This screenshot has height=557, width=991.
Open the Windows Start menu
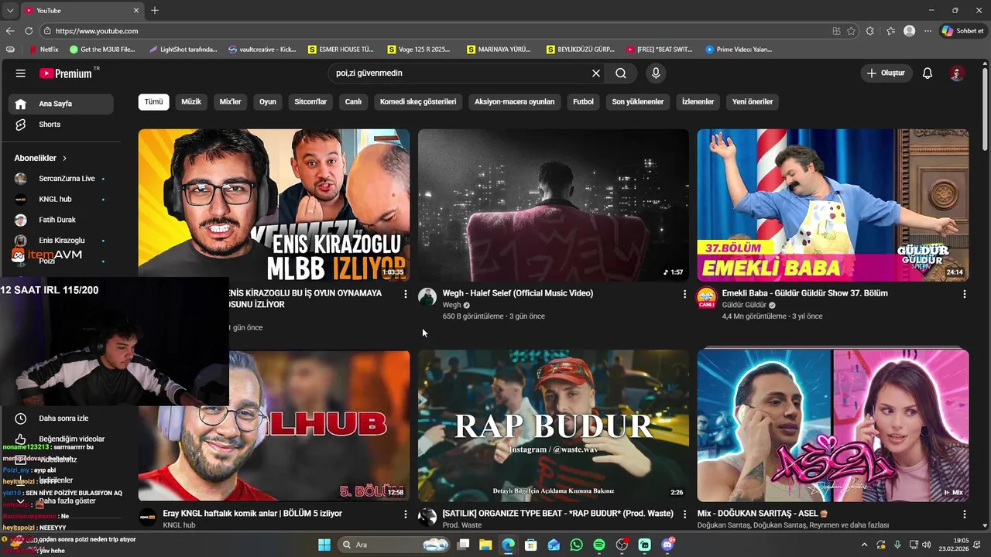pyautogui.click(x=324, y=545)
